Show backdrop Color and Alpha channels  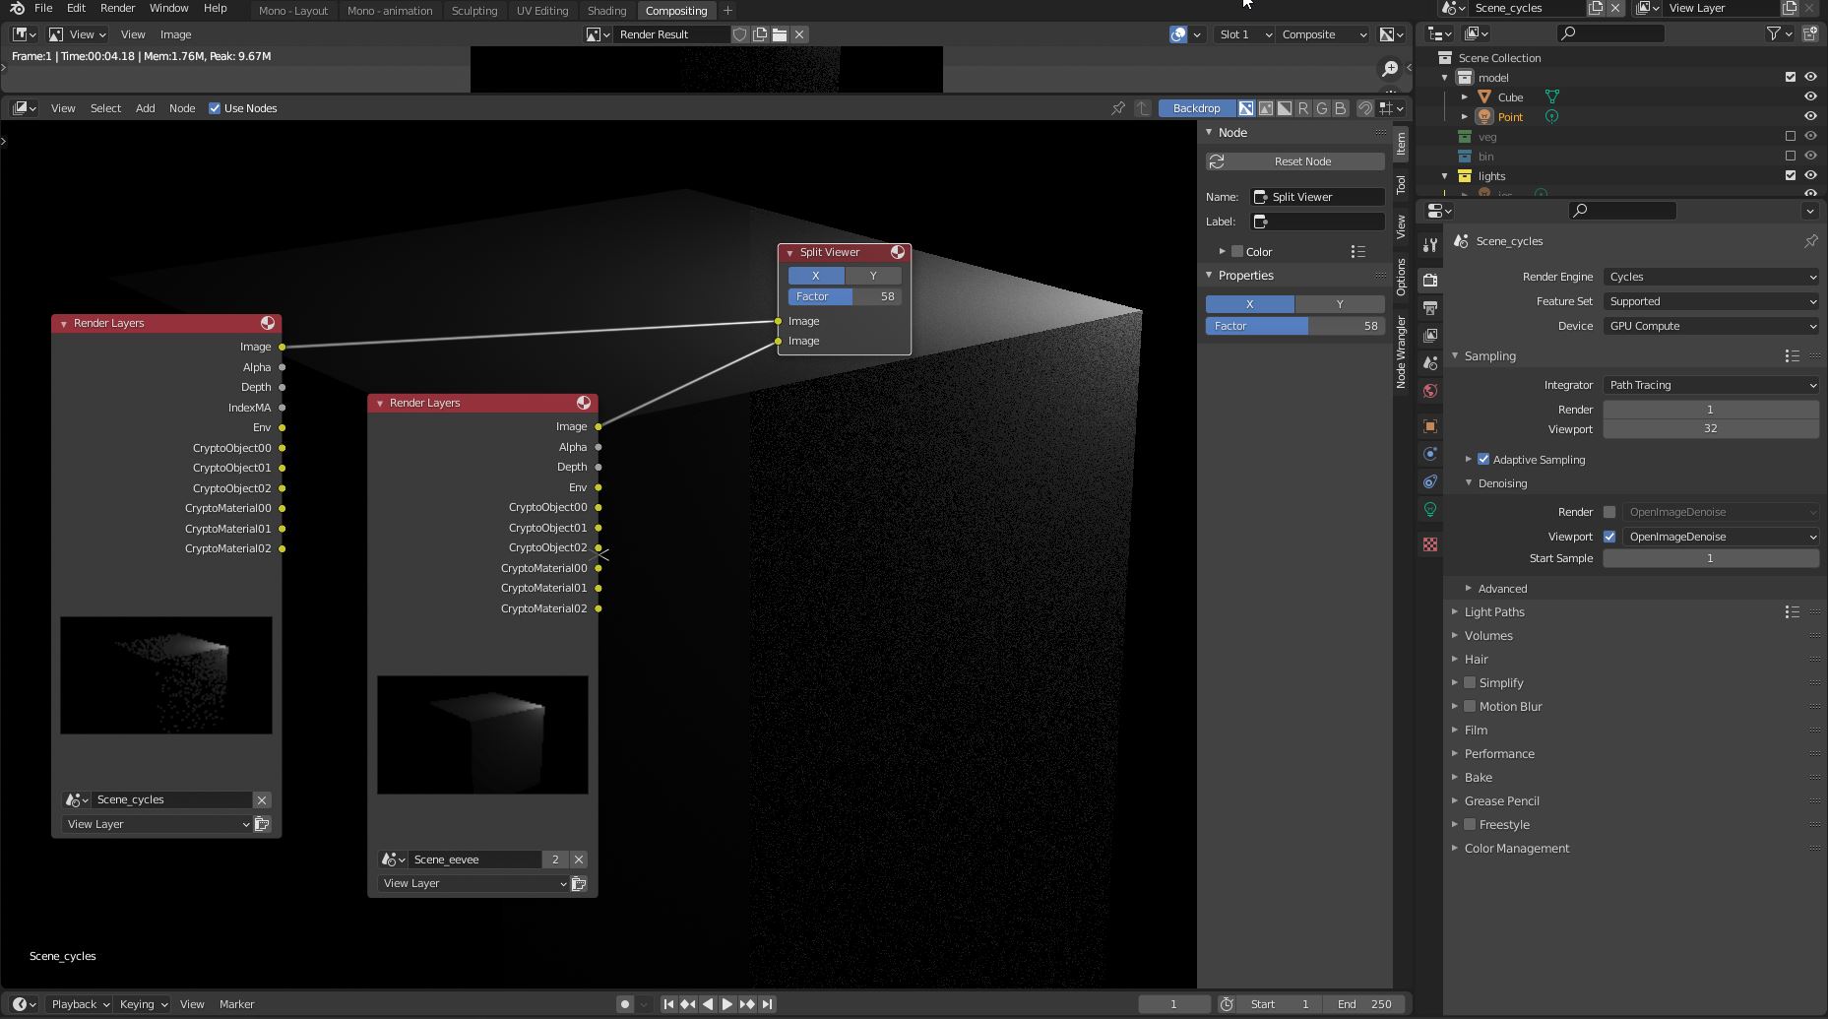[1246, 108]
